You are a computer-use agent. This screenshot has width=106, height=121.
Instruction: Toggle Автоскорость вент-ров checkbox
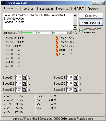tap(81, 31)
